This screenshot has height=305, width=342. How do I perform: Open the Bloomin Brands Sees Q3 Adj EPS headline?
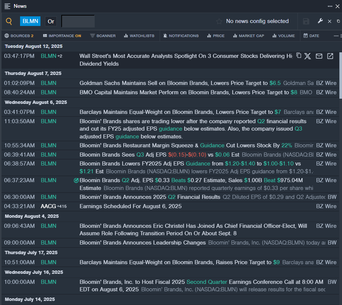click(x=159, y=155)
